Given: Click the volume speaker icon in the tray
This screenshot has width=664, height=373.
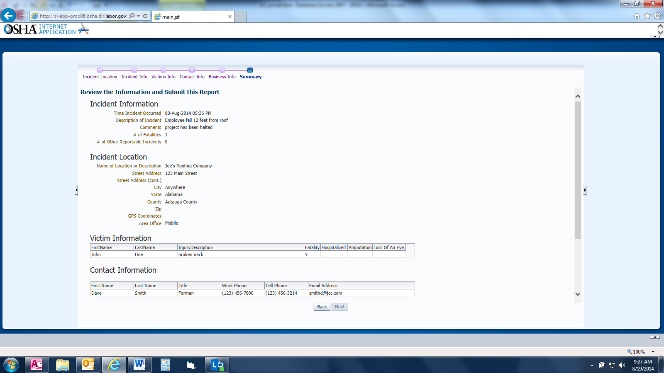Looking at the screenshot, I should coord(622,365).
